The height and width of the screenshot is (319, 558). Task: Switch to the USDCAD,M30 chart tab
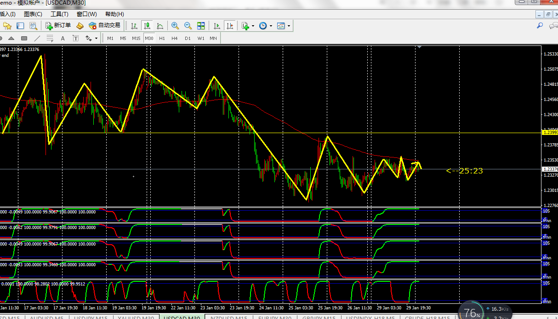(182, 318)
